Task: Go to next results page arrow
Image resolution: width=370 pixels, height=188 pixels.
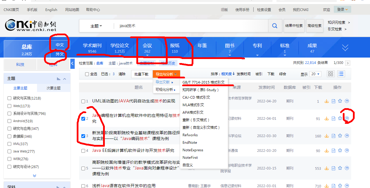Action: pos(348,63)
